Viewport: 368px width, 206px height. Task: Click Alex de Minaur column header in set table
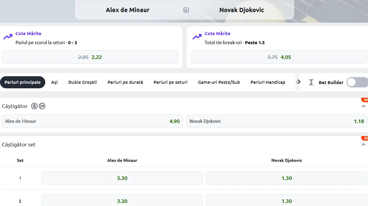(122, 160)
